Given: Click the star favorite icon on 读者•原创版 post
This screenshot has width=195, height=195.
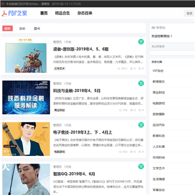Looking at the screenshot, I should [x=140, y=69].
